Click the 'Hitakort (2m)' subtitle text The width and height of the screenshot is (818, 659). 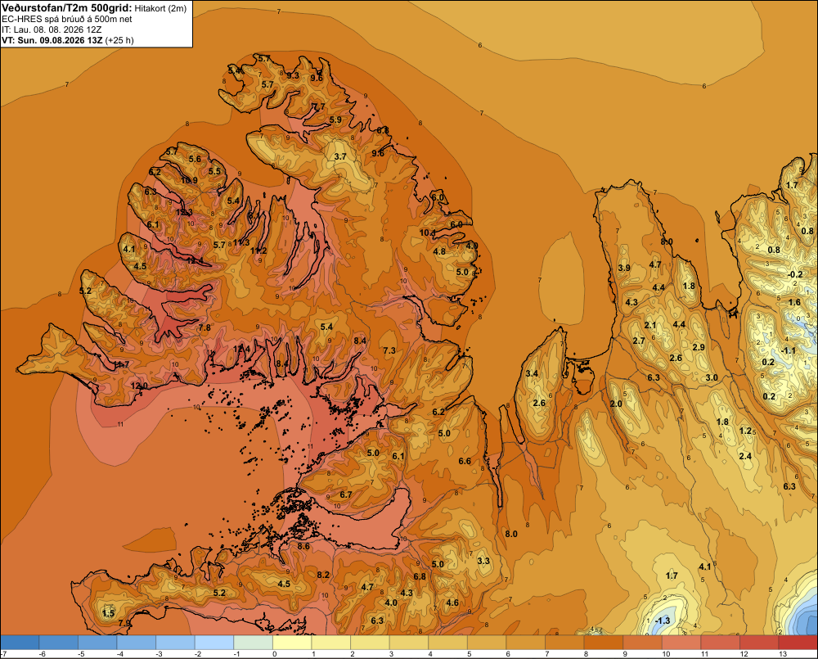pyautogui.click(x=160, y=8)
